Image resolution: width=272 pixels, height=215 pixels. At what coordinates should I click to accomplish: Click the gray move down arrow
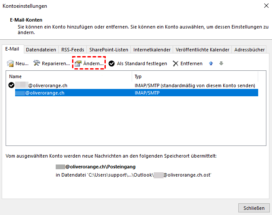pyautogui.click(x=221, y=63)
